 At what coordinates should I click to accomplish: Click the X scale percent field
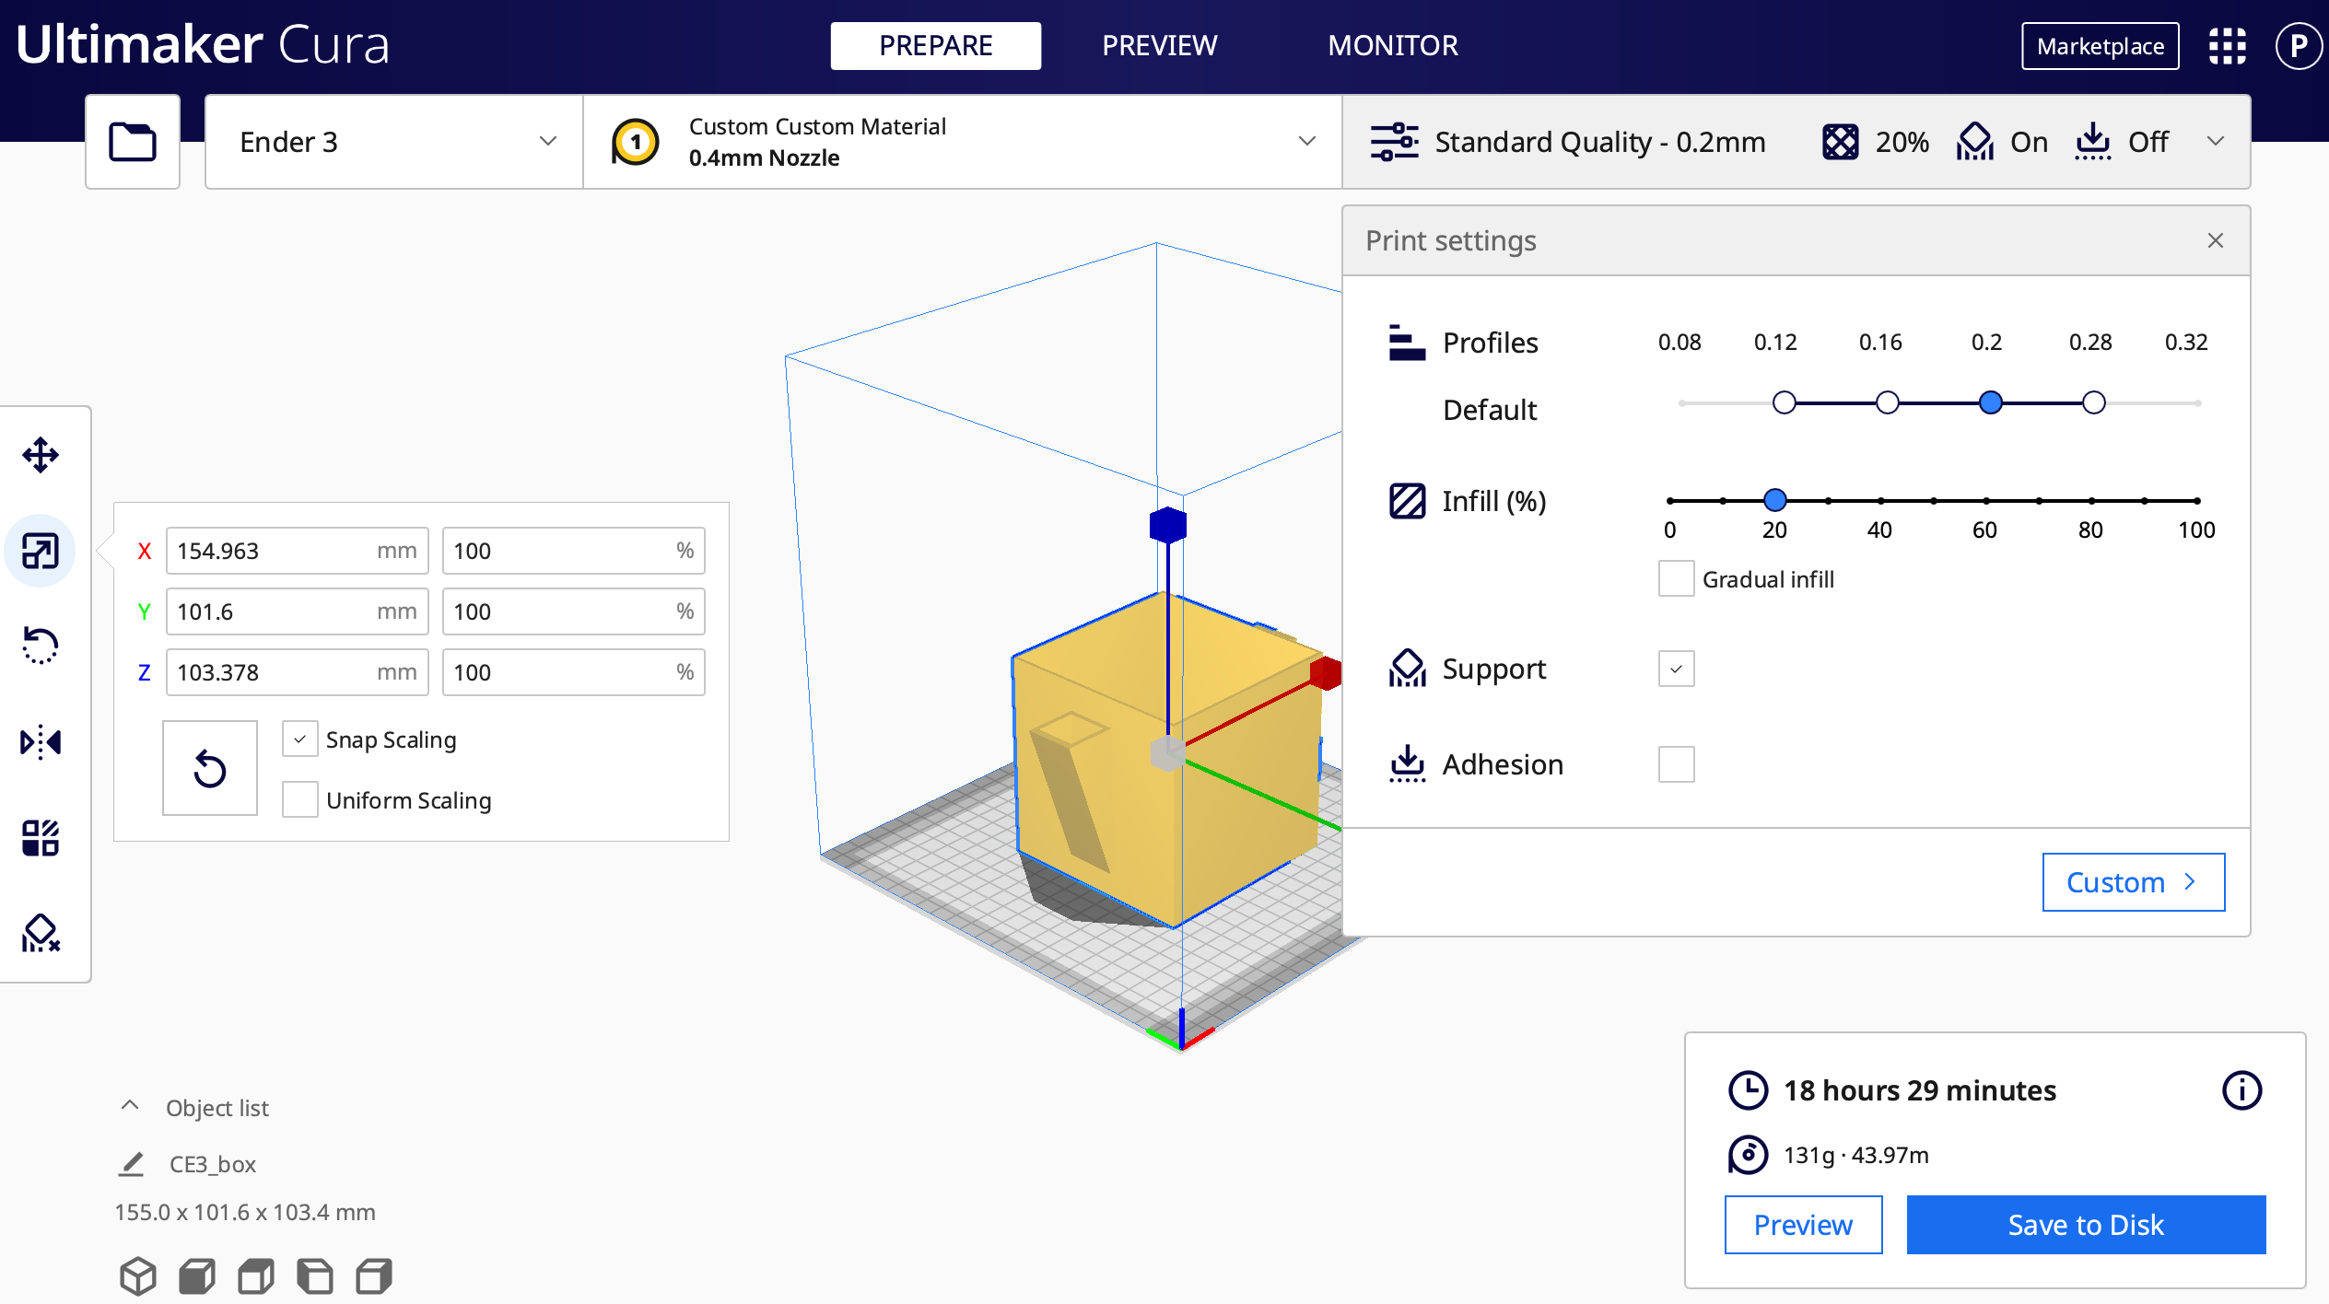tap(574, 551)
